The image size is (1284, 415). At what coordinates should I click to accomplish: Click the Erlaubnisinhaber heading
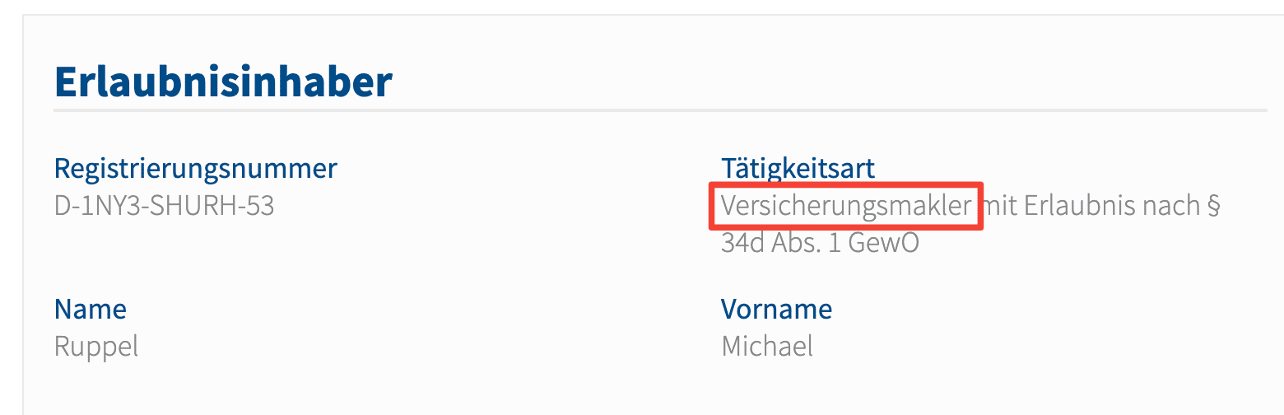[x=223, y=82]
